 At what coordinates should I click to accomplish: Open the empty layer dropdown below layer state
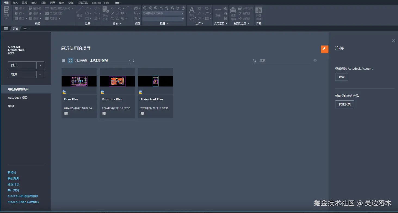(163, 18)
